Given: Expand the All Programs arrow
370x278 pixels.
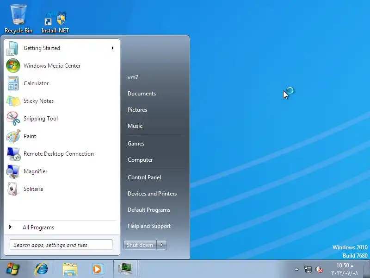Looking at the screenshot, I should (10, 227).
